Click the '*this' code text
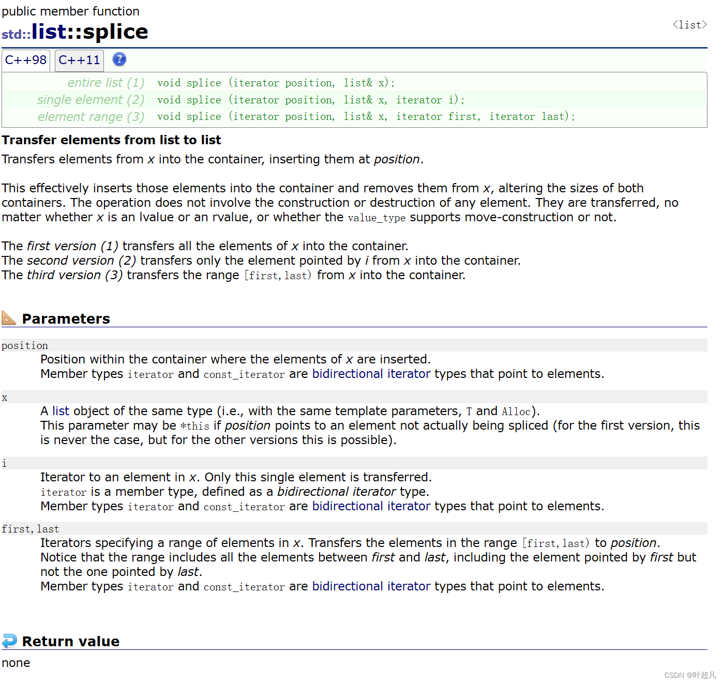724x684 pixels. click(195, 426)
